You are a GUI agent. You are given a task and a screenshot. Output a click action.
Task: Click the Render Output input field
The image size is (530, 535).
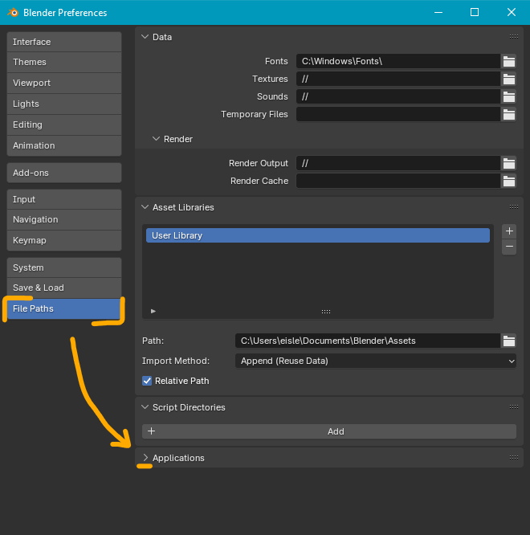click(x=398, y=163)
